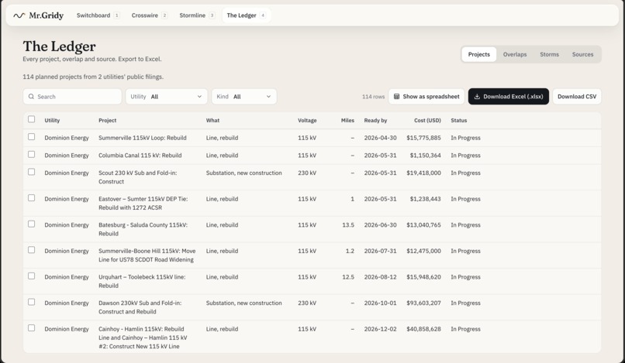Switch to the Switchboard nav tab

point(98,15)
